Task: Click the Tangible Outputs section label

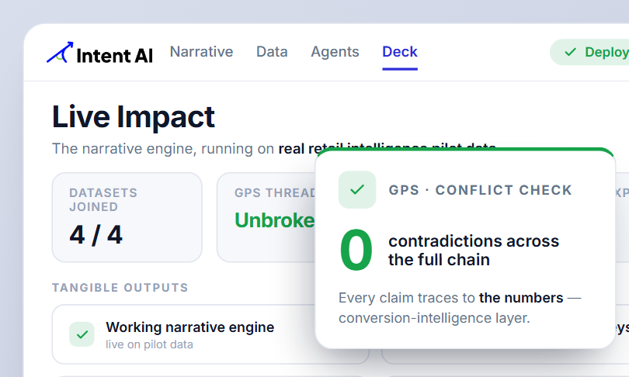Action: [x=120, y=288]
